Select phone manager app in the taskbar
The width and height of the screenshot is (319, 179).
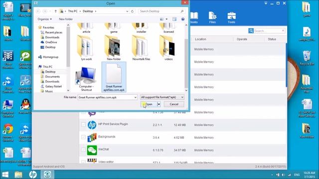[47, 175]
